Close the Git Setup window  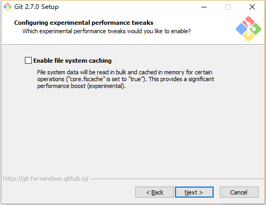pos(252,7)
